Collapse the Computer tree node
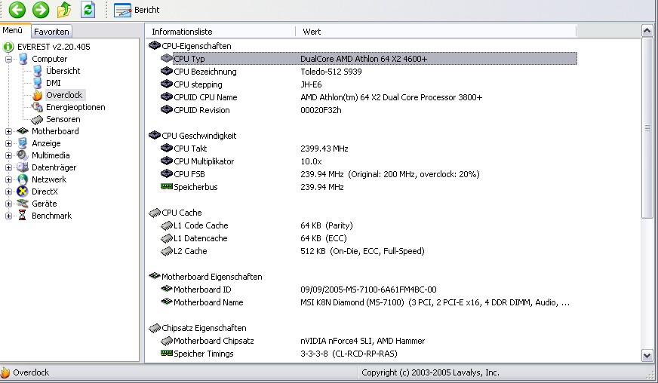Screen dimensions: 658x383 [8, 59]
